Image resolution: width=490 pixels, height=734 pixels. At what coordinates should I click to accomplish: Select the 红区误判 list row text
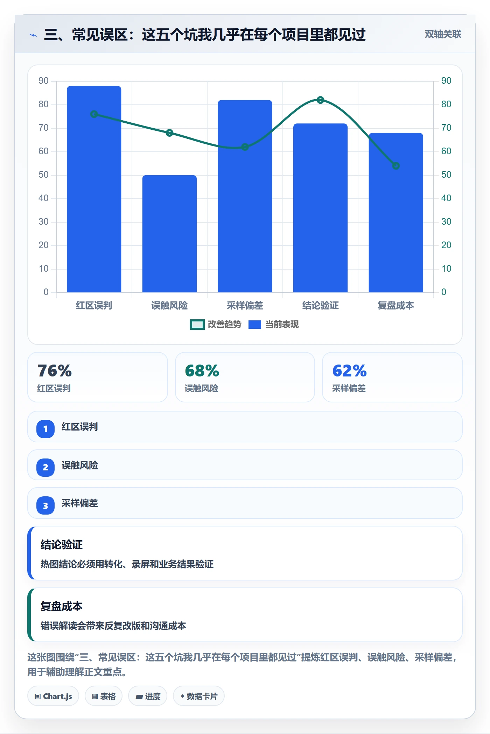pos(79,427)
